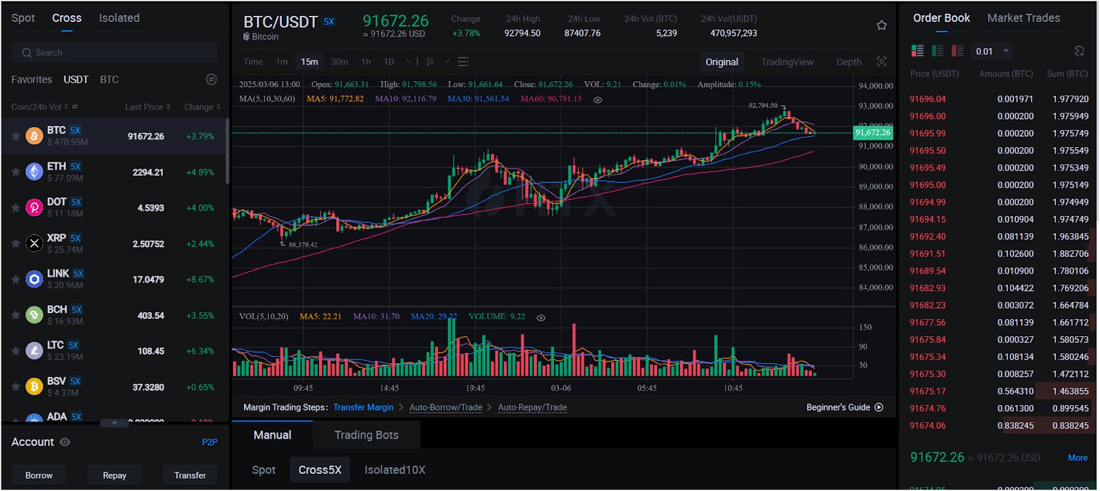Click the coin Search input field

(115, 52)
